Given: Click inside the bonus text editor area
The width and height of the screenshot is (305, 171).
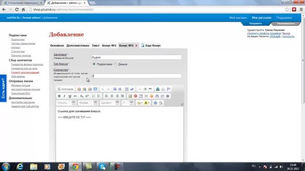Looking at the screenshot, I should pos(120,134).
